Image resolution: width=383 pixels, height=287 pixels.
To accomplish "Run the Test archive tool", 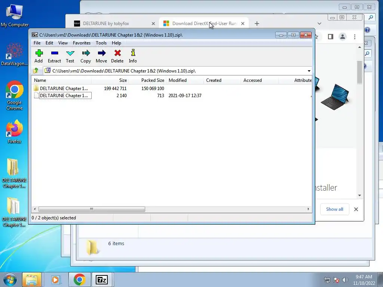I will click(x=70, y=56).
